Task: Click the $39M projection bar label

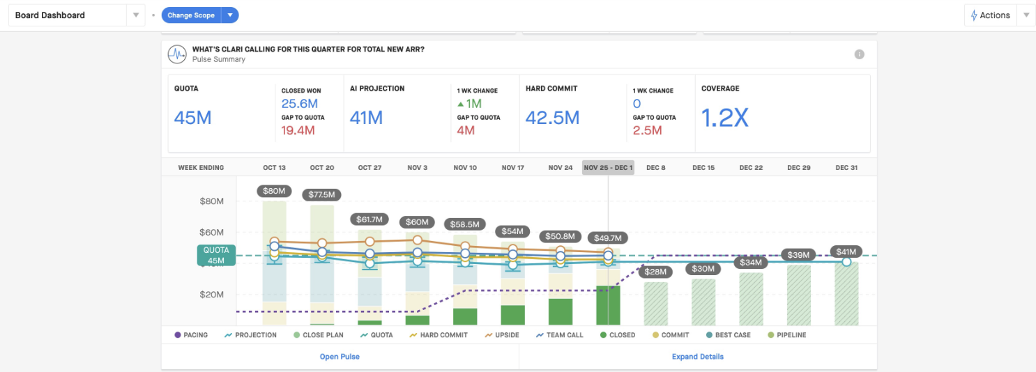Action: pos(798,255)
